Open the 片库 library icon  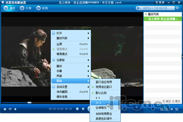pos(22,8)
